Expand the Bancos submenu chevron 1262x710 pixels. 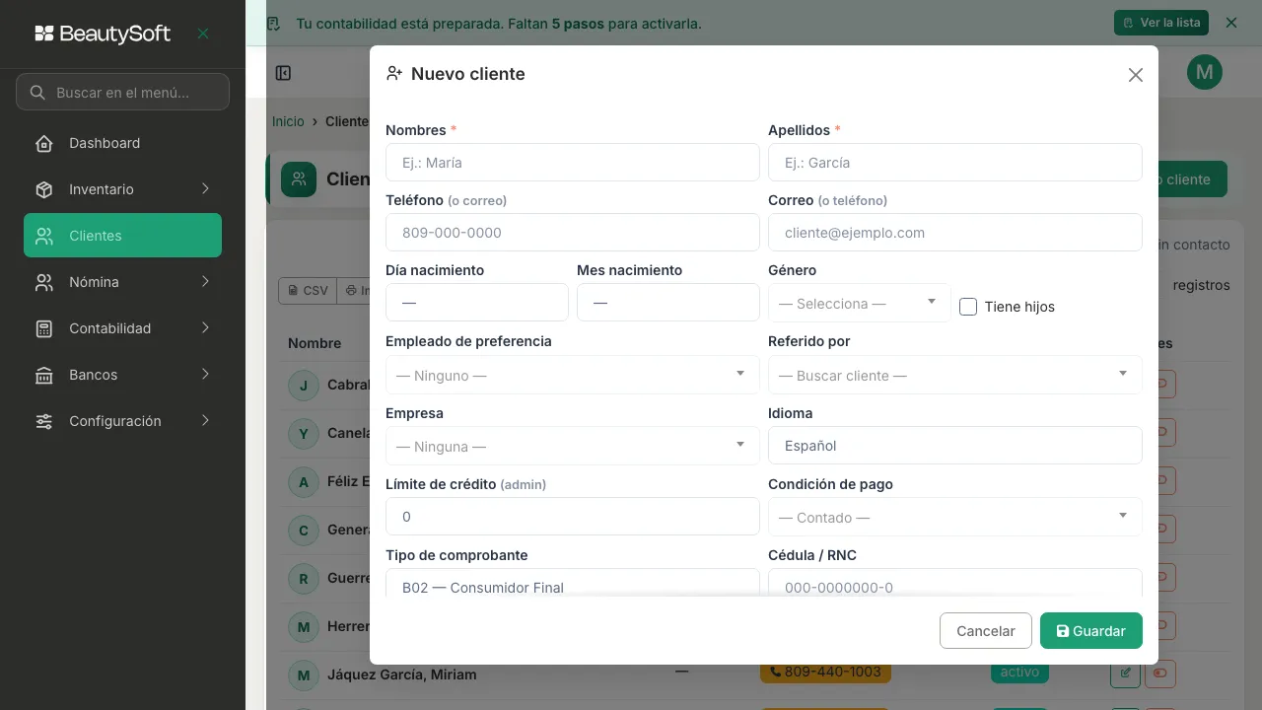(205, 375)
